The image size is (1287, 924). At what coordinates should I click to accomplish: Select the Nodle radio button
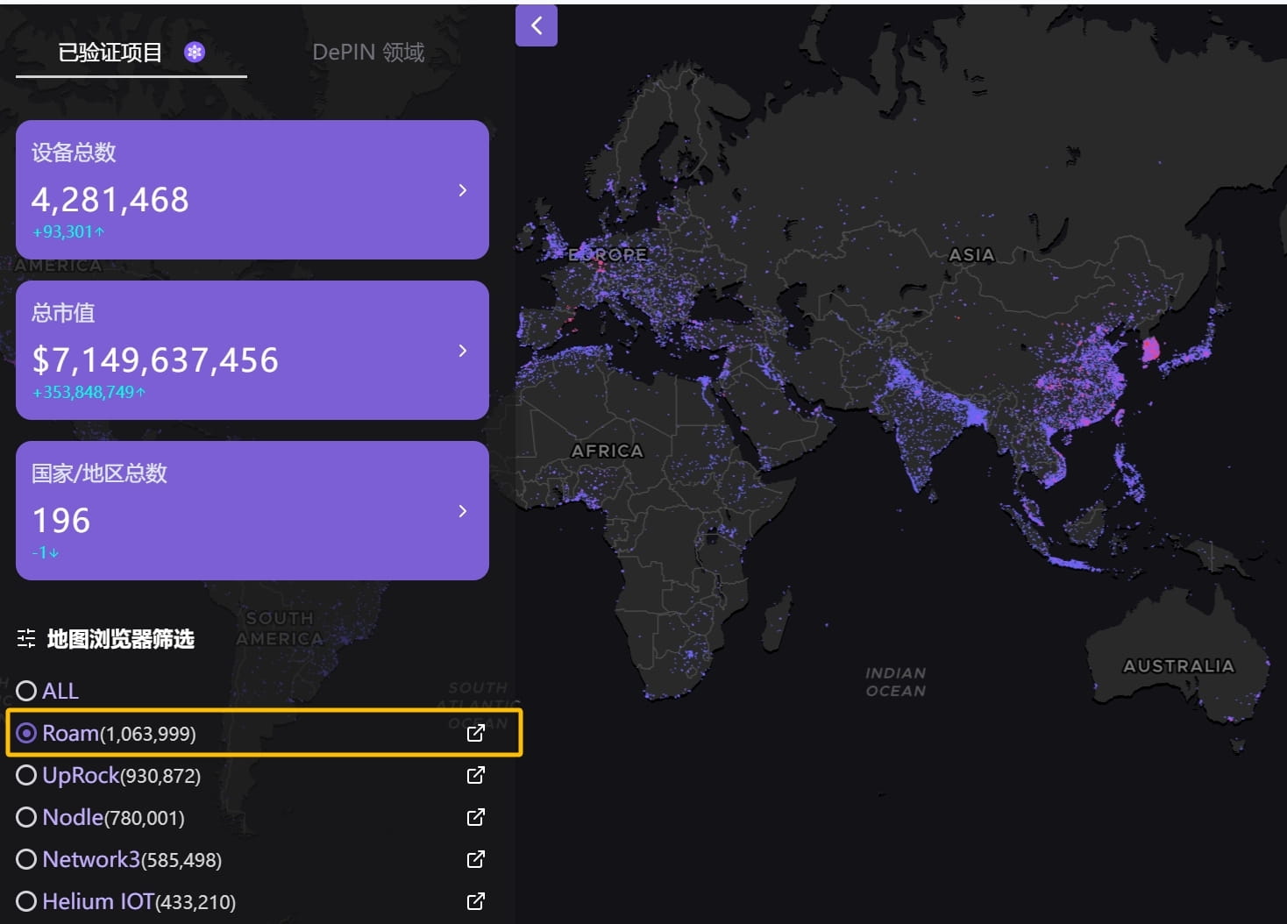pos(26,817)
